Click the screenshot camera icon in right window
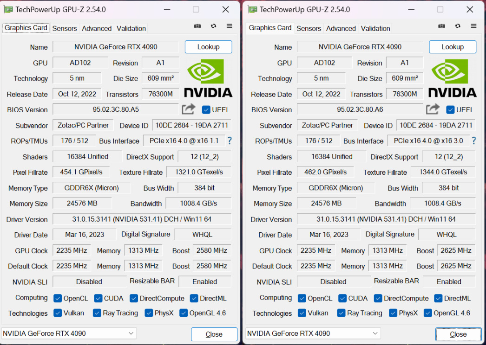 pos(441,26)
